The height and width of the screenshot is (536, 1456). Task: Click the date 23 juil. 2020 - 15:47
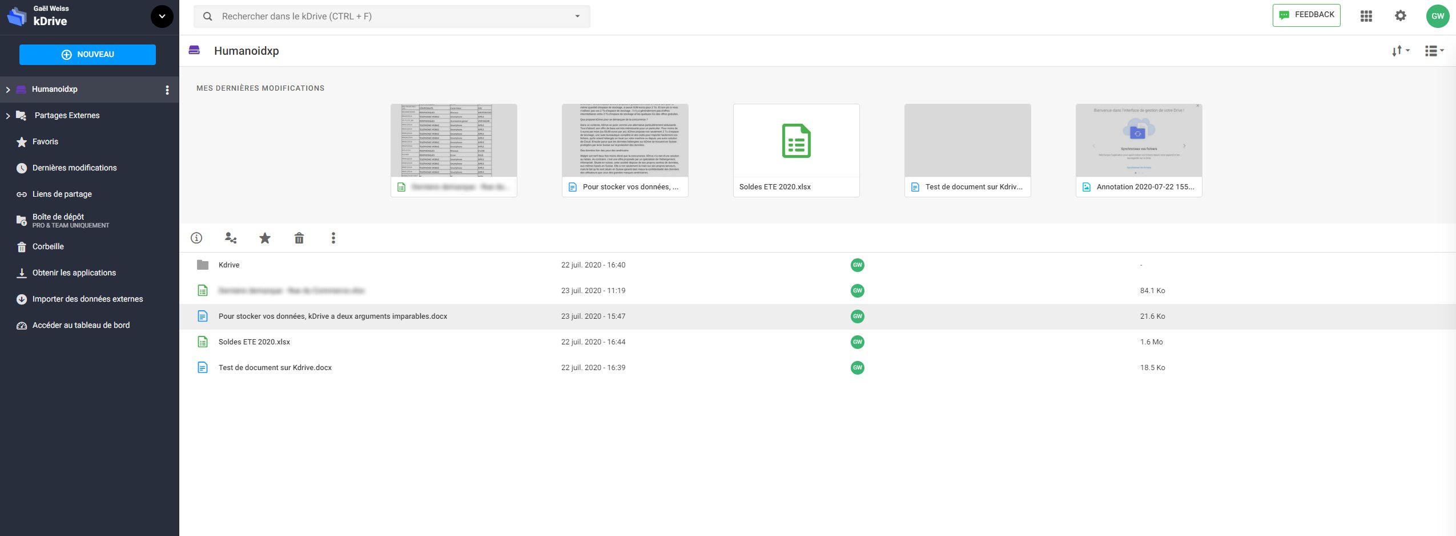tap(593, 316)
